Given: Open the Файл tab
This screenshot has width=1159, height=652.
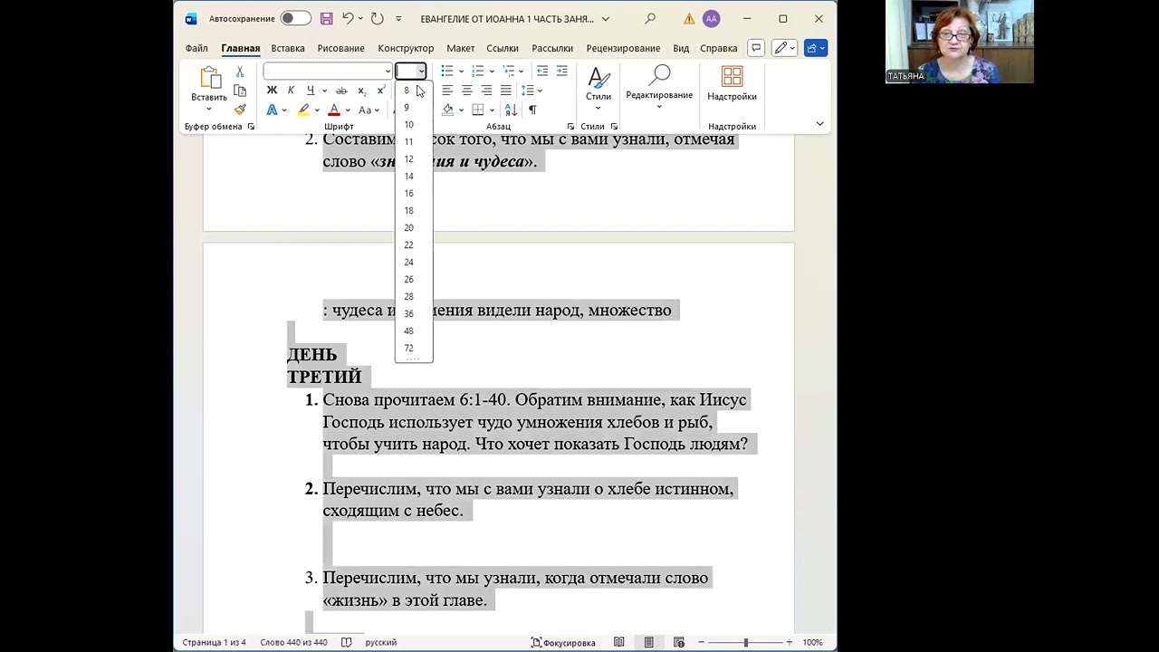Looking at the screenshot, I should pos(196,48).
